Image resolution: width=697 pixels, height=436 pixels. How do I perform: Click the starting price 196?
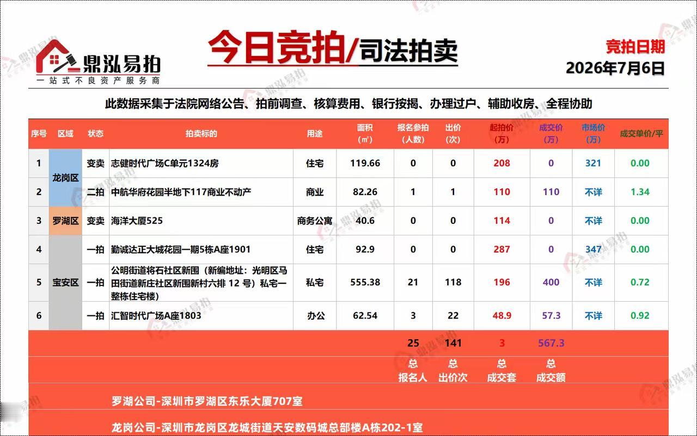[x=502, y=283]
